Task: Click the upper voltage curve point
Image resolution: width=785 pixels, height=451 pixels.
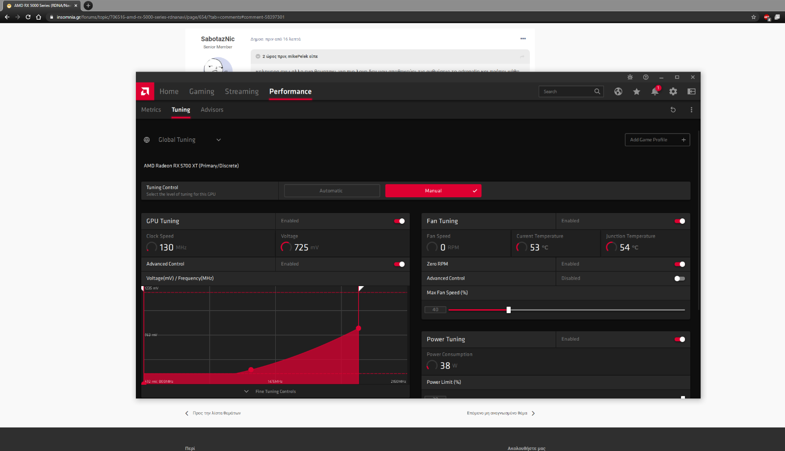Action: 359,328
